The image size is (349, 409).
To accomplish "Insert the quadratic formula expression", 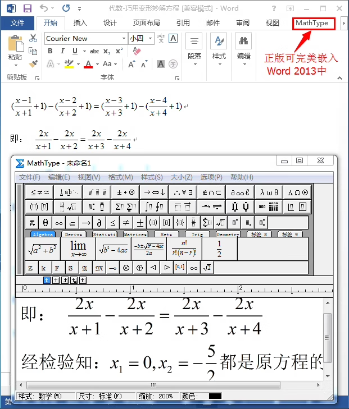I will click(149, 249).
